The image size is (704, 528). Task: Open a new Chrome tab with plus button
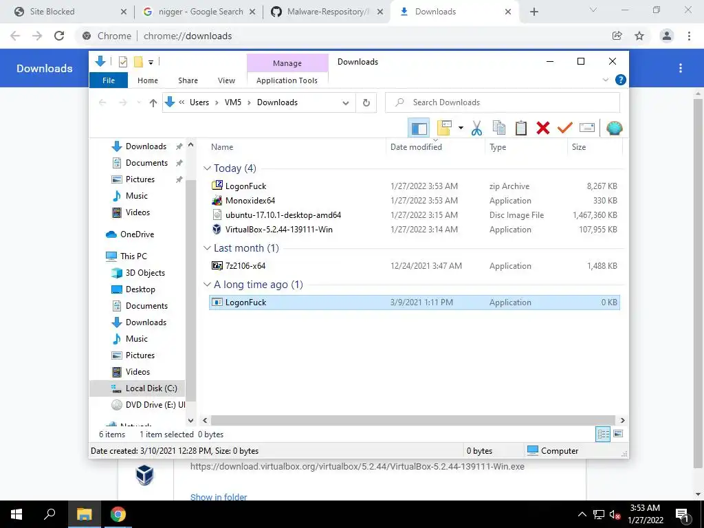(533, 12)
